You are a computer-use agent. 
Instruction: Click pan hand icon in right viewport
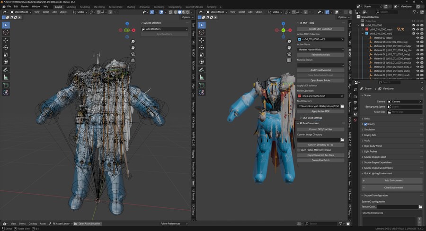click(x=289, y=48)
